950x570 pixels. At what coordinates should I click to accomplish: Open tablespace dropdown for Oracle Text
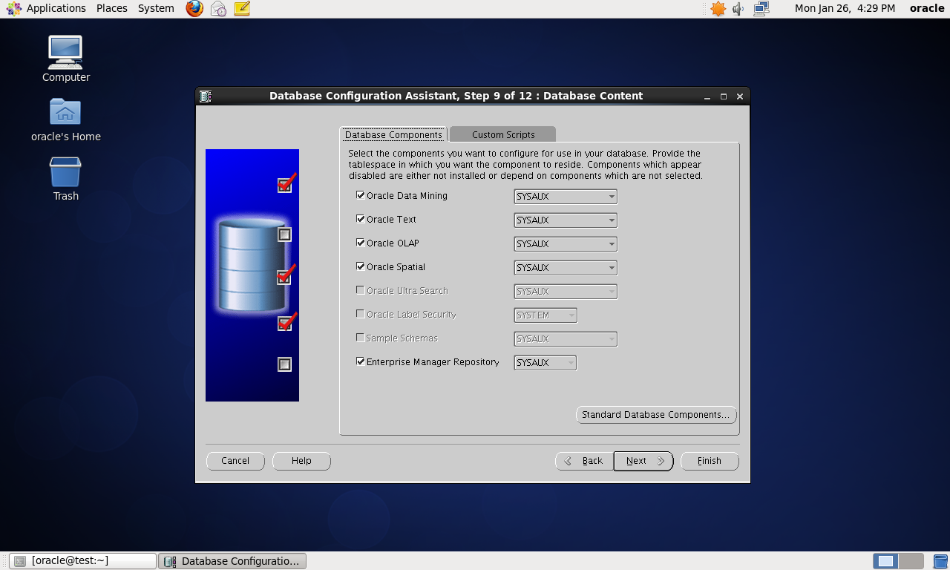(566, 220)
